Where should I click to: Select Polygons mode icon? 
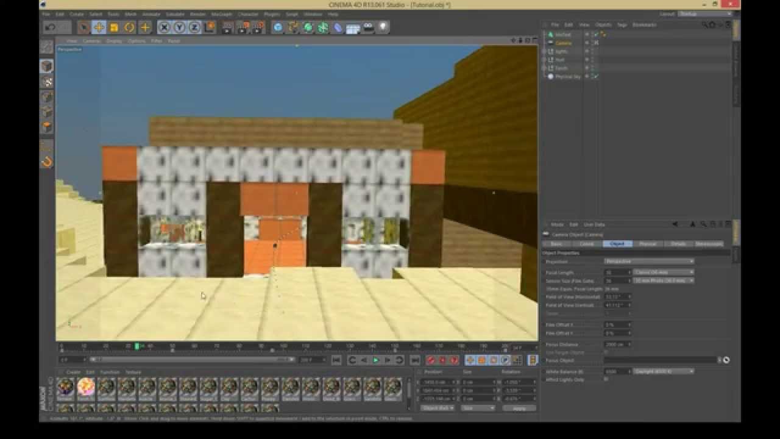click(x=47, y=127)
